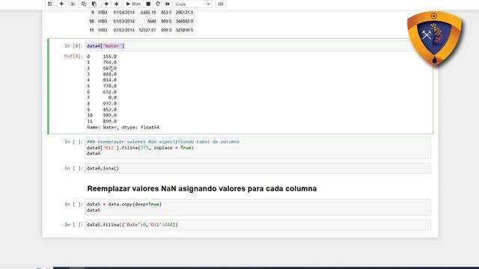This screenshot has width=479, height=269.
Task: Click the 0.0 value at index 7
Action: pyautogui.click(x=112, y=98)
